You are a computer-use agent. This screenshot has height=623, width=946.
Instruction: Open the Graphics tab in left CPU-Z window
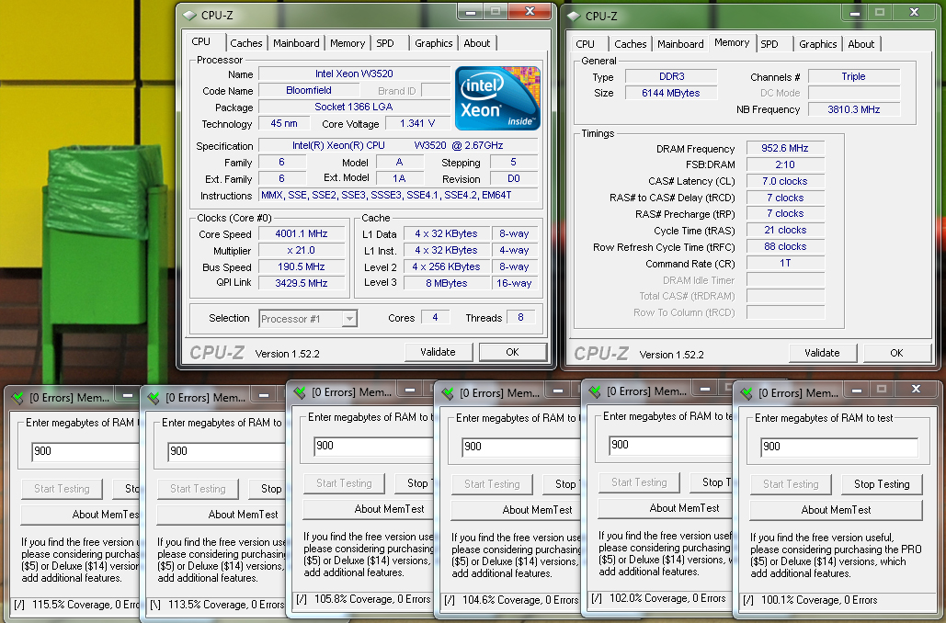[433, 43]
